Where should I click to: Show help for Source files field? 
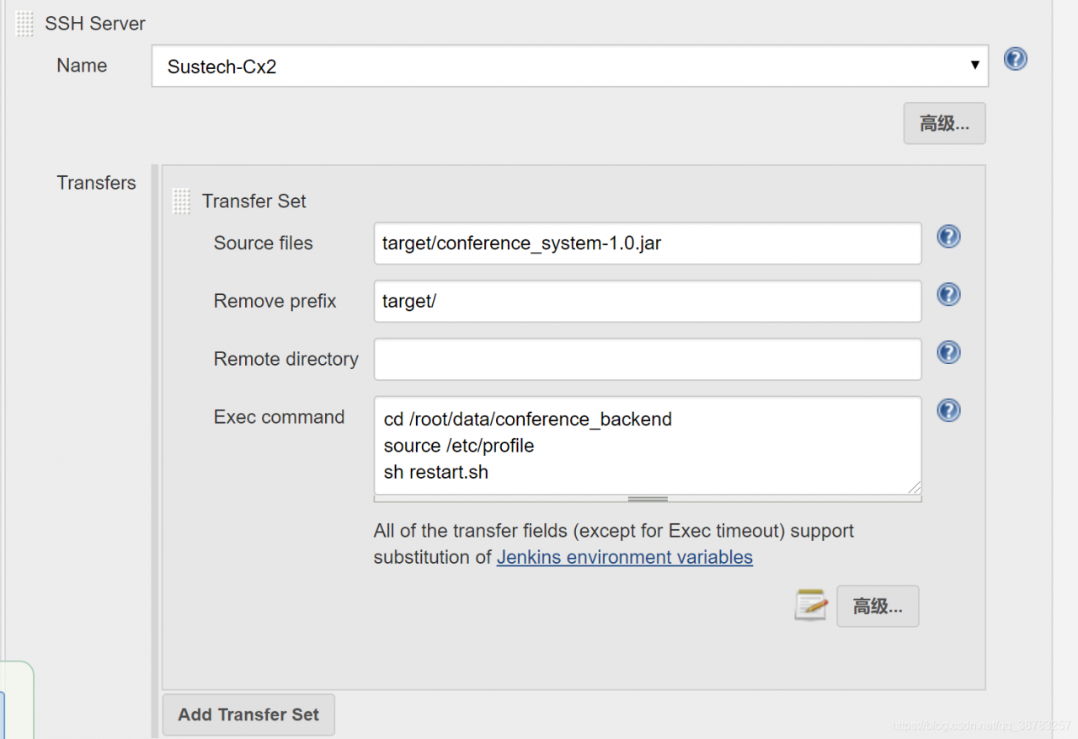(949, 237)
